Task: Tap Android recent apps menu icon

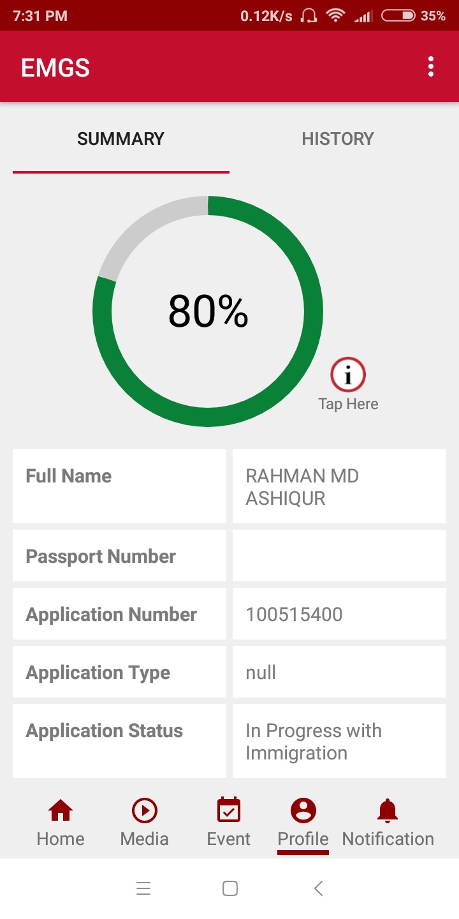Action: tap(143, 888)
